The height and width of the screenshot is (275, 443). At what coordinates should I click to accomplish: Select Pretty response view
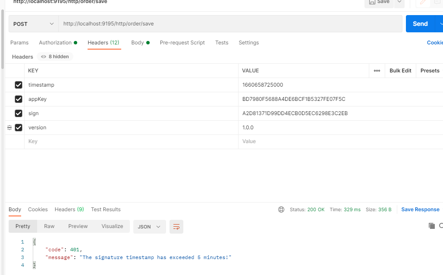23,226
